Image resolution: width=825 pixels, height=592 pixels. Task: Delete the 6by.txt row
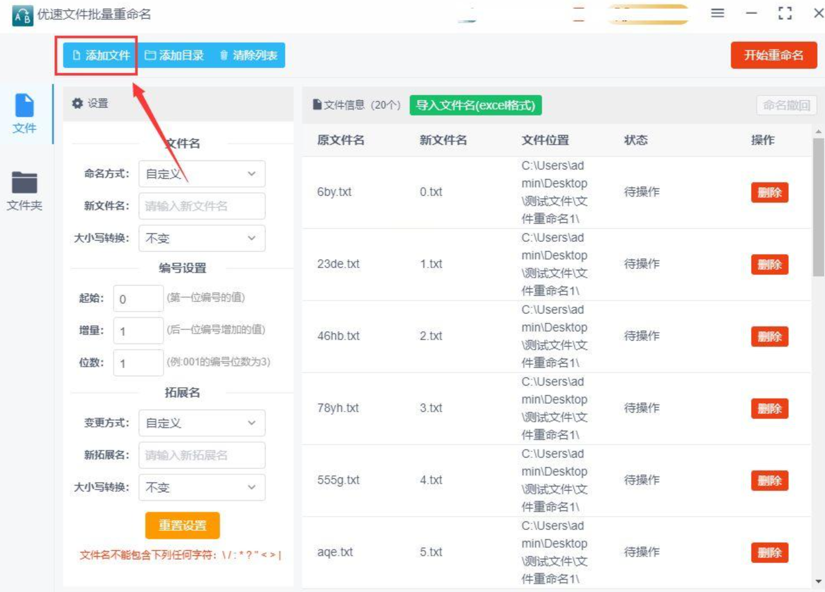(x=769, y=192)
